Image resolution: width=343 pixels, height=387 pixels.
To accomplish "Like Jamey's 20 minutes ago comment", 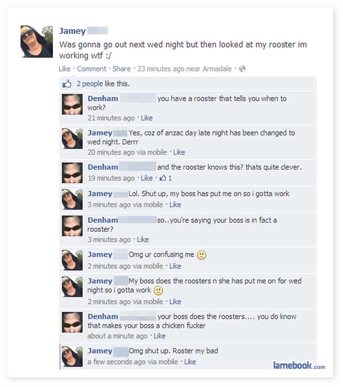I will [179, 152].
